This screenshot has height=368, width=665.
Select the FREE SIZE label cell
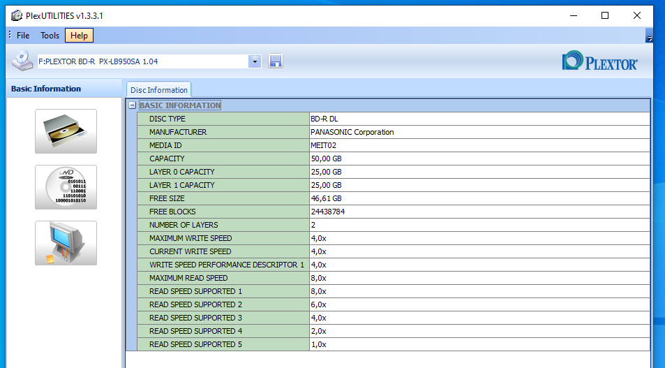223,198
